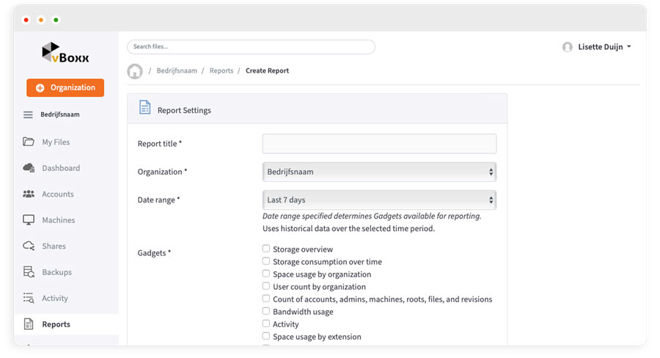Click the Machines monitor icon

pos(29,220)
